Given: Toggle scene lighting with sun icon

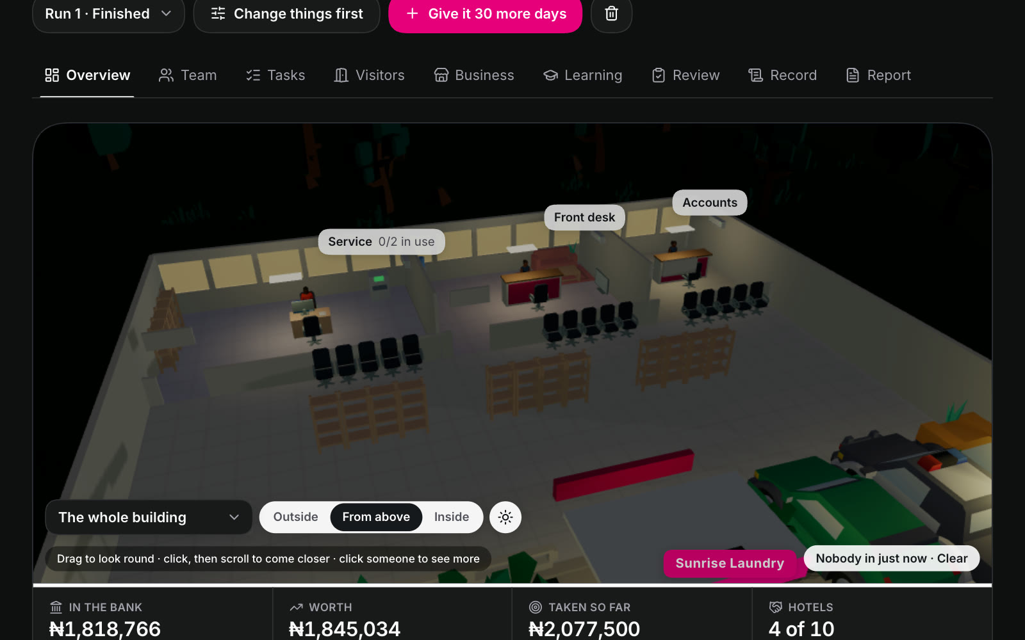Looking at the screenshot, I should pos(505,517).
